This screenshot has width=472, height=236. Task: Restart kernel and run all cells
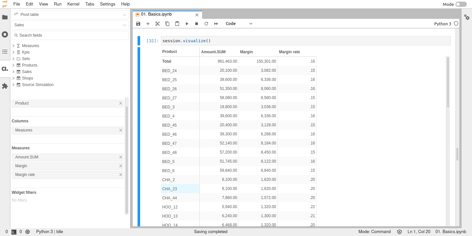[x=216, y=24]
